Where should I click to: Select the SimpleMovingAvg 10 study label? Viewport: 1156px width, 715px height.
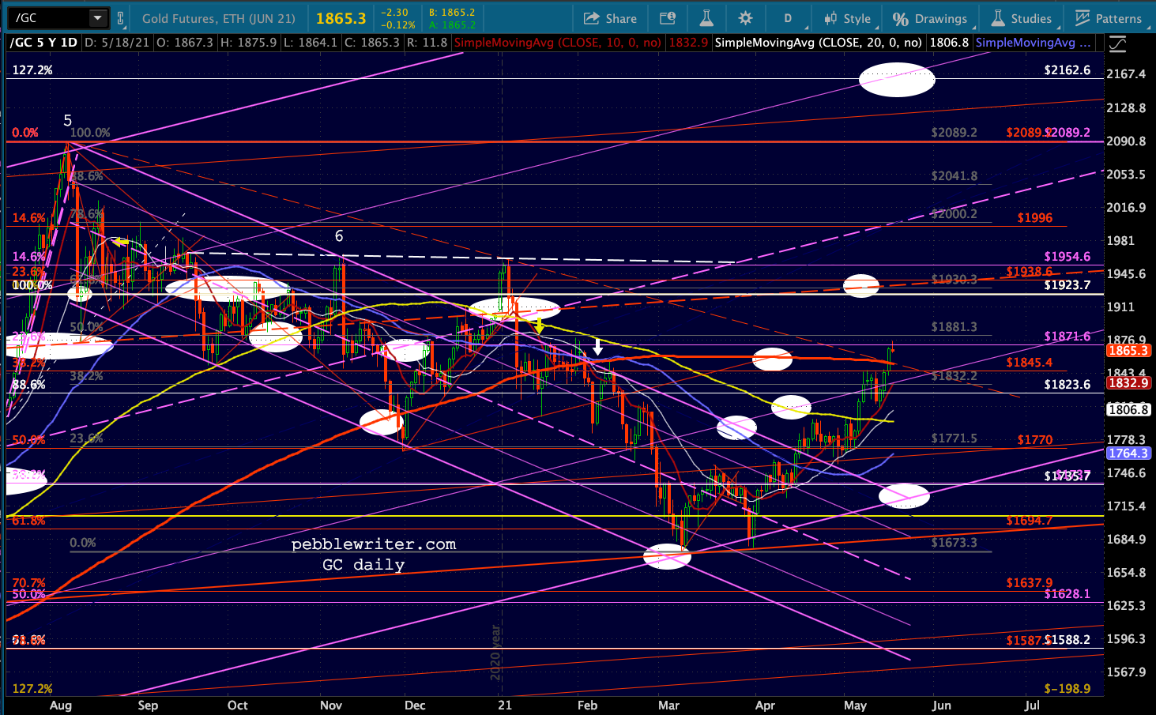[x=558, y=43]
